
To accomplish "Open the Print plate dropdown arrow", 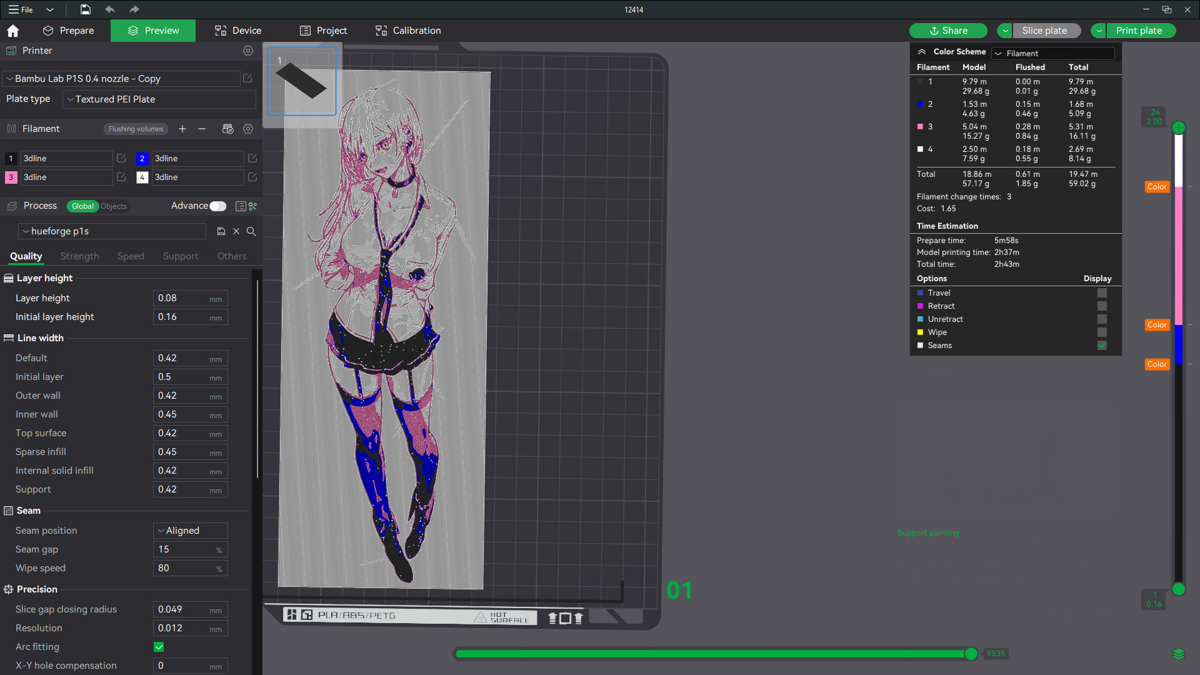I will coord(1099,31).
